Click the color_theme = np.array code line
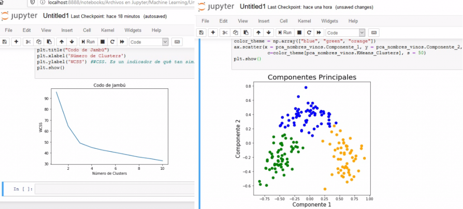The image size is (463, 209). [304, 41]
